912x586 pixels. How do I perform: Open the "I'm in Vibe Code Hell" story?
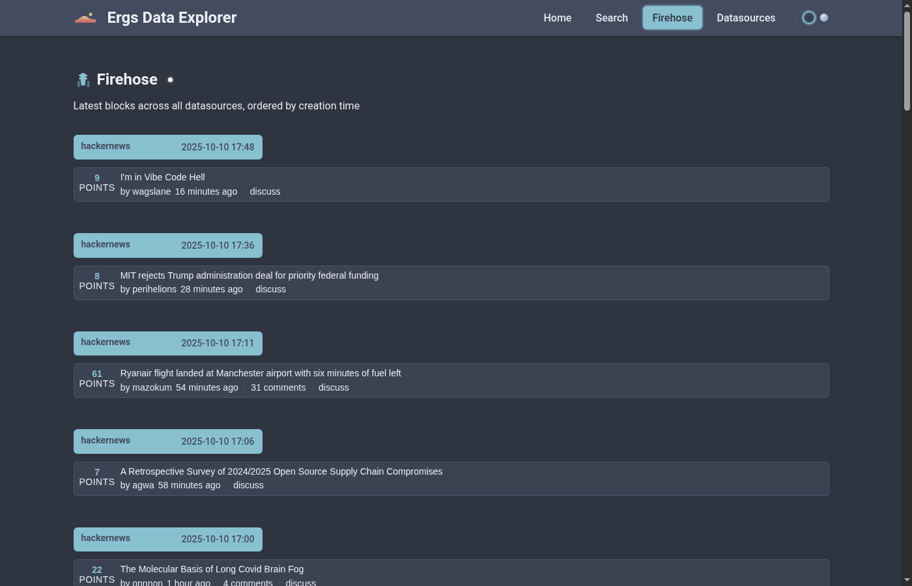click(162, 177)
